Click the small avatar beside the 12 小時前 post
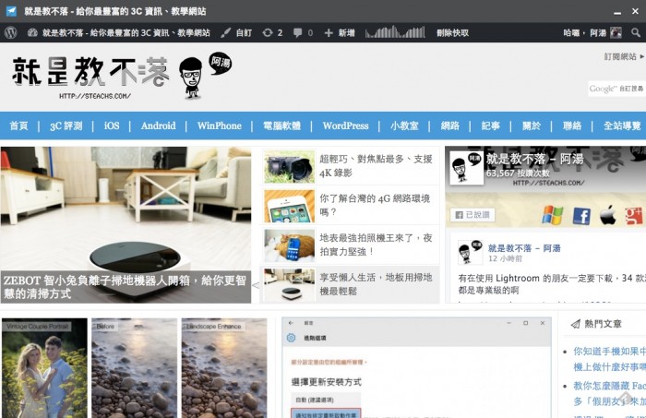This screenshot has height=418, width=646. point(470,252)
